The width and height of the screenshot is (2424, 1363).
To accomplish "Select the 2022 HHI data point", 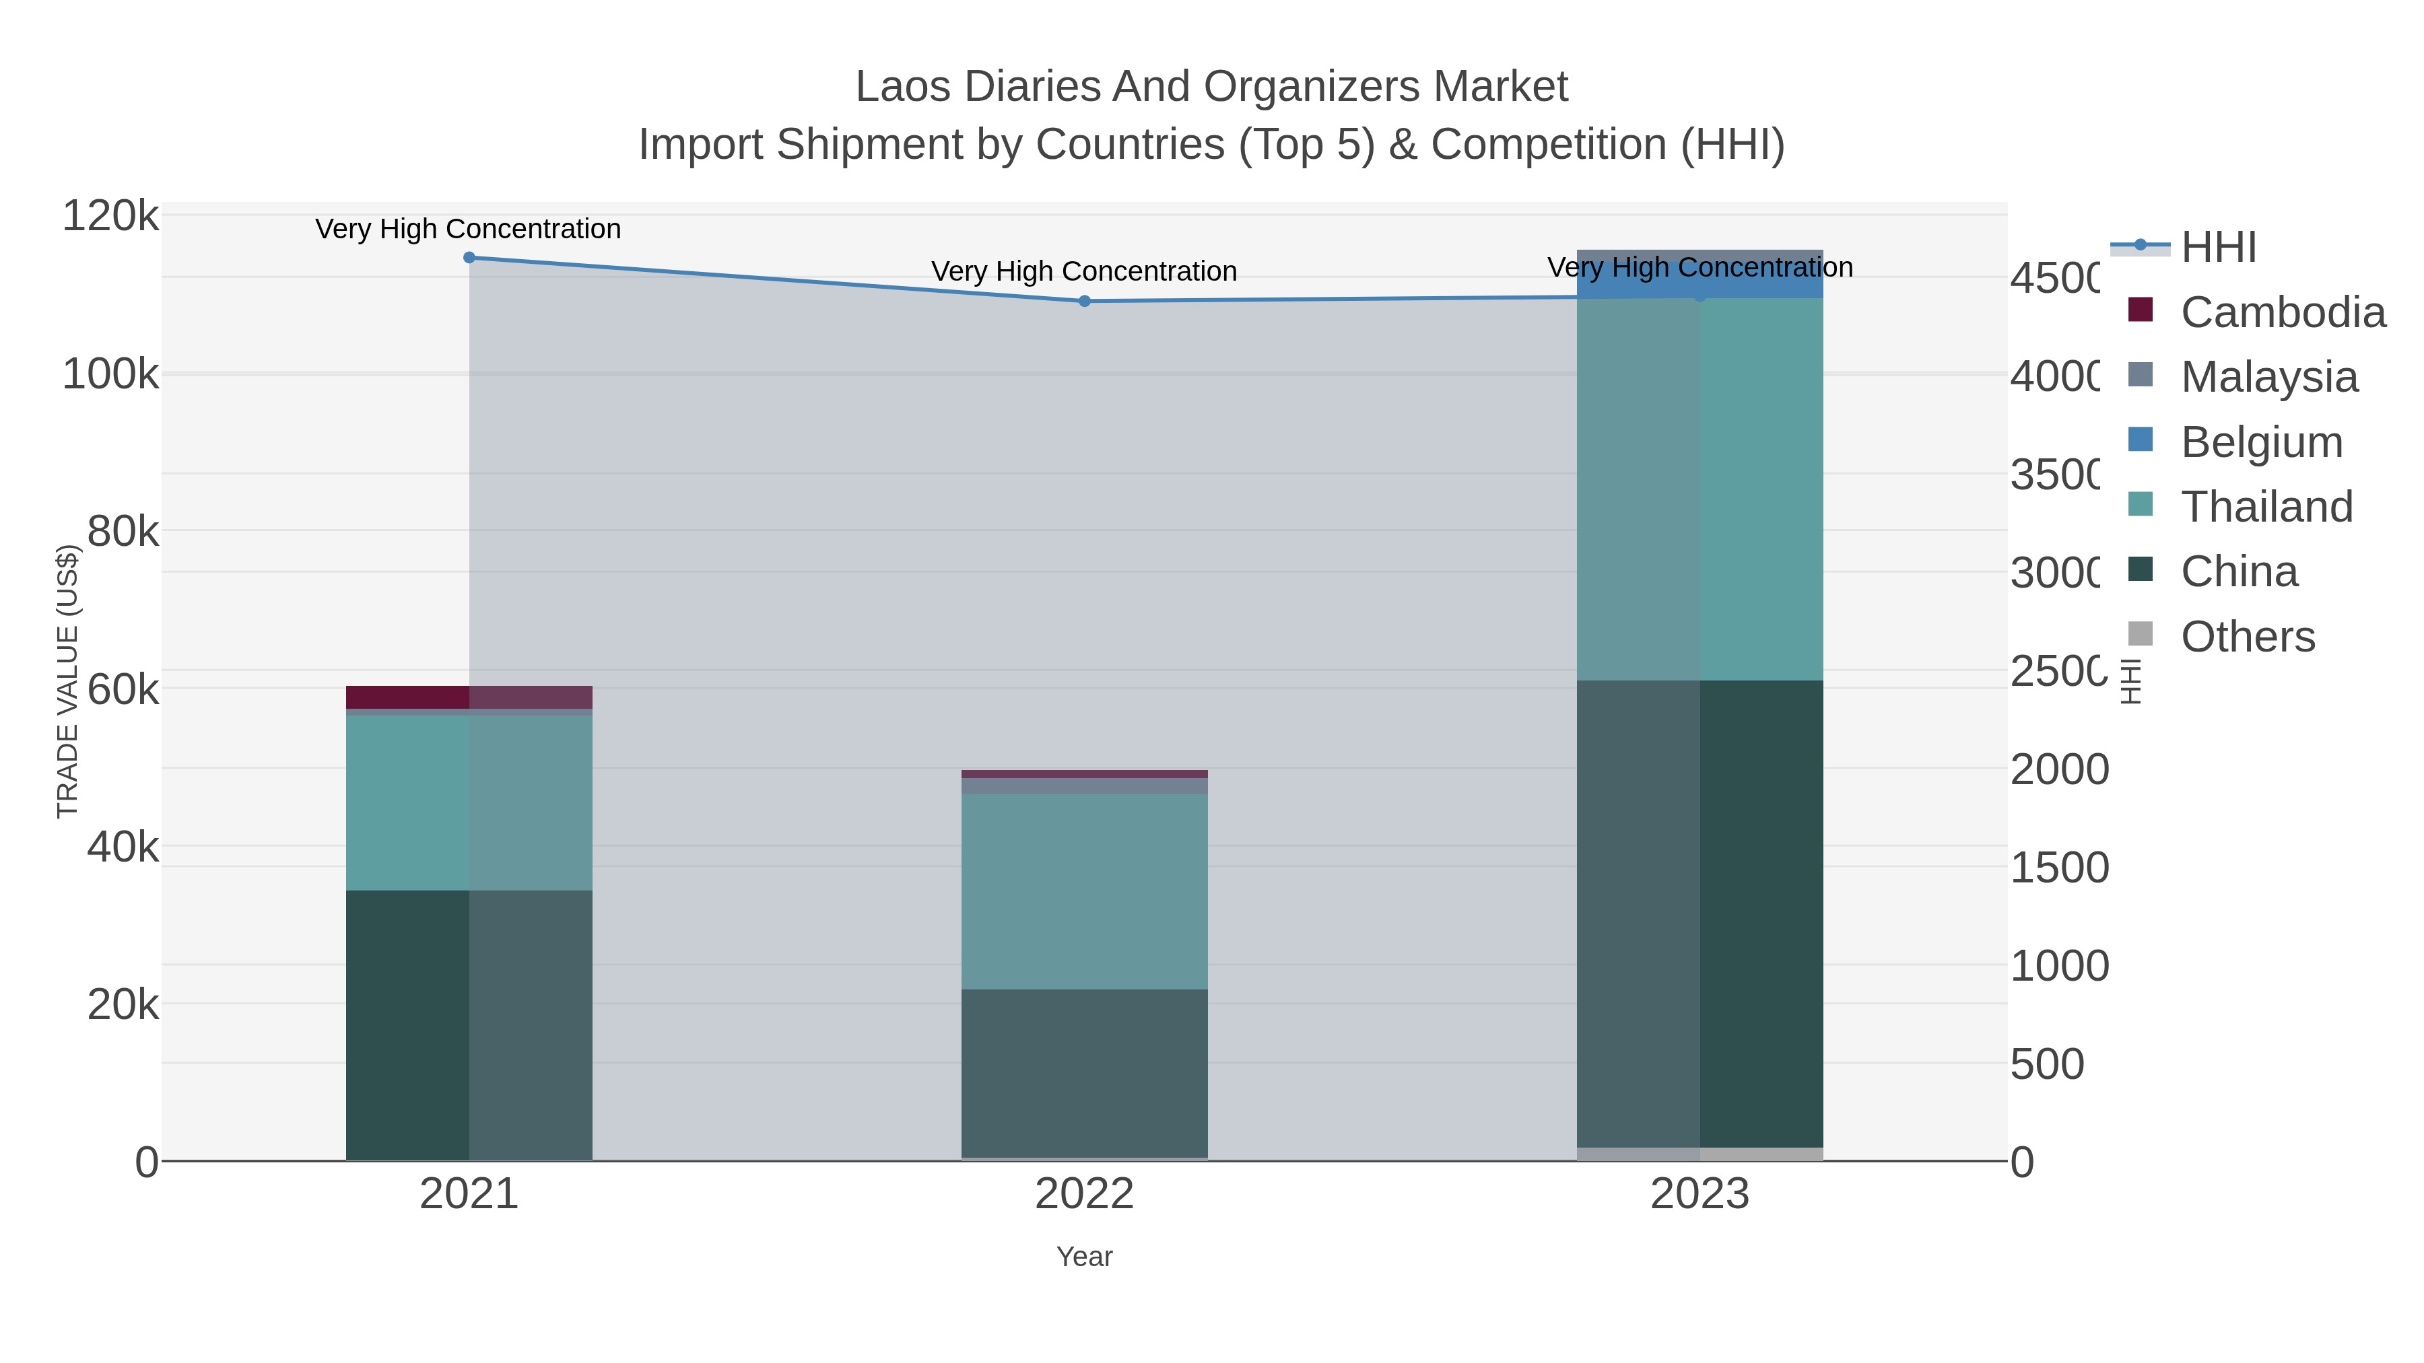I will (x=1084, y=301).
